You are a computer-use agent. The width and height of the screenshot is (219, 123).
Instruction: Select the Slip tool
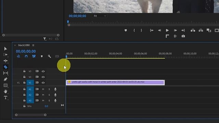(5, 73)
